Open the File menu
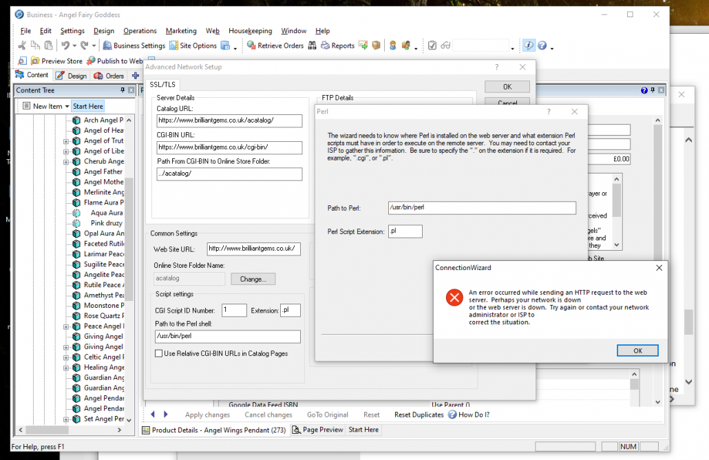This screenshot has height=460, width=709. pyautogui.click(x=25, y=31)
